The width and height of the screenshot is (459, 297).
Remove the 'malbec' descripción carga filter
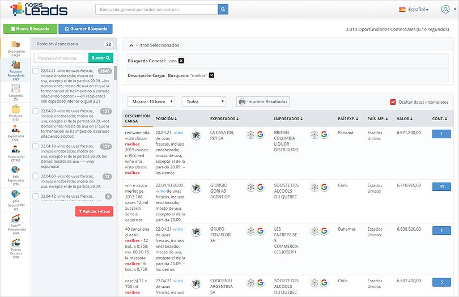pos(211,75)
